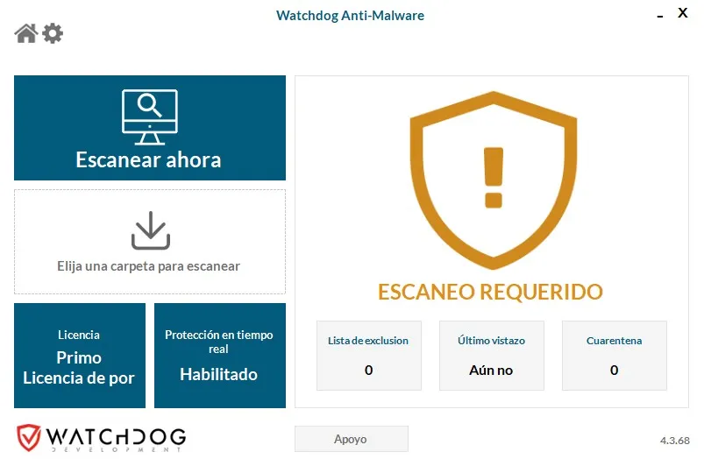Open the Lista de exclusion box

point(368,356)
